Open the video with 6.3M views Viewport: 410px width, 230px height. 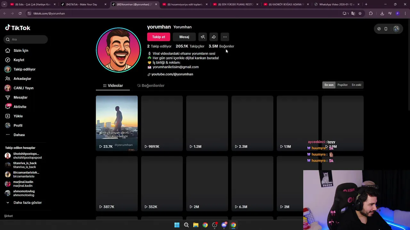[x=252, y=184]
